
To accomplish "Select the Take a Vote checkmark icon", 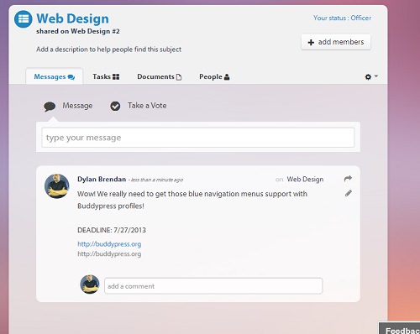I will point(115,106).
